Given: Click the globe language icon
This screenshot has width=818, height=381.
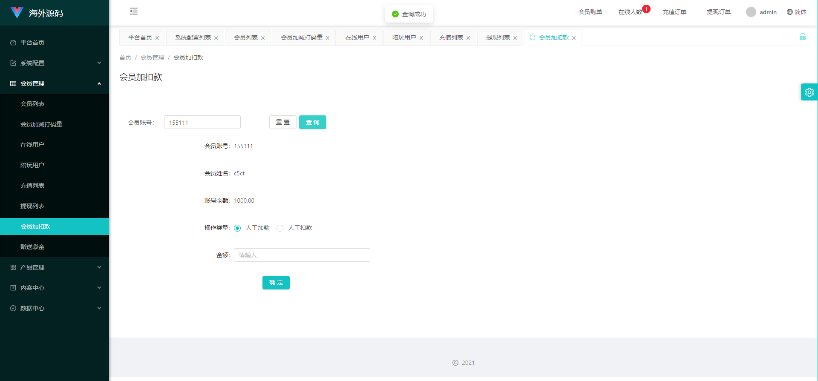Looking at the screenshot, I should 789,12.
